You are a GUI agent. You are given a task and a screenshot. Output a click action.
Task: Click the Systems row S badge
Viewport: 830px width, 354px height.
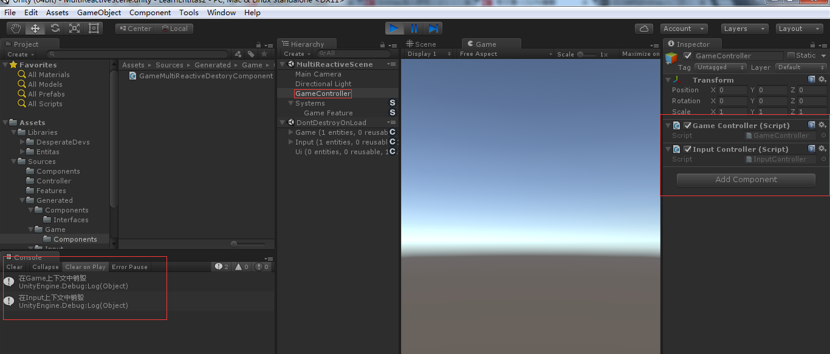[x=393, y=103]
